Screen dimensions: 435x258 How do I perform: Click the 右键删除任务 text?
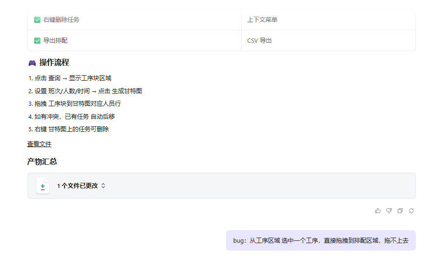click(61, 19)
